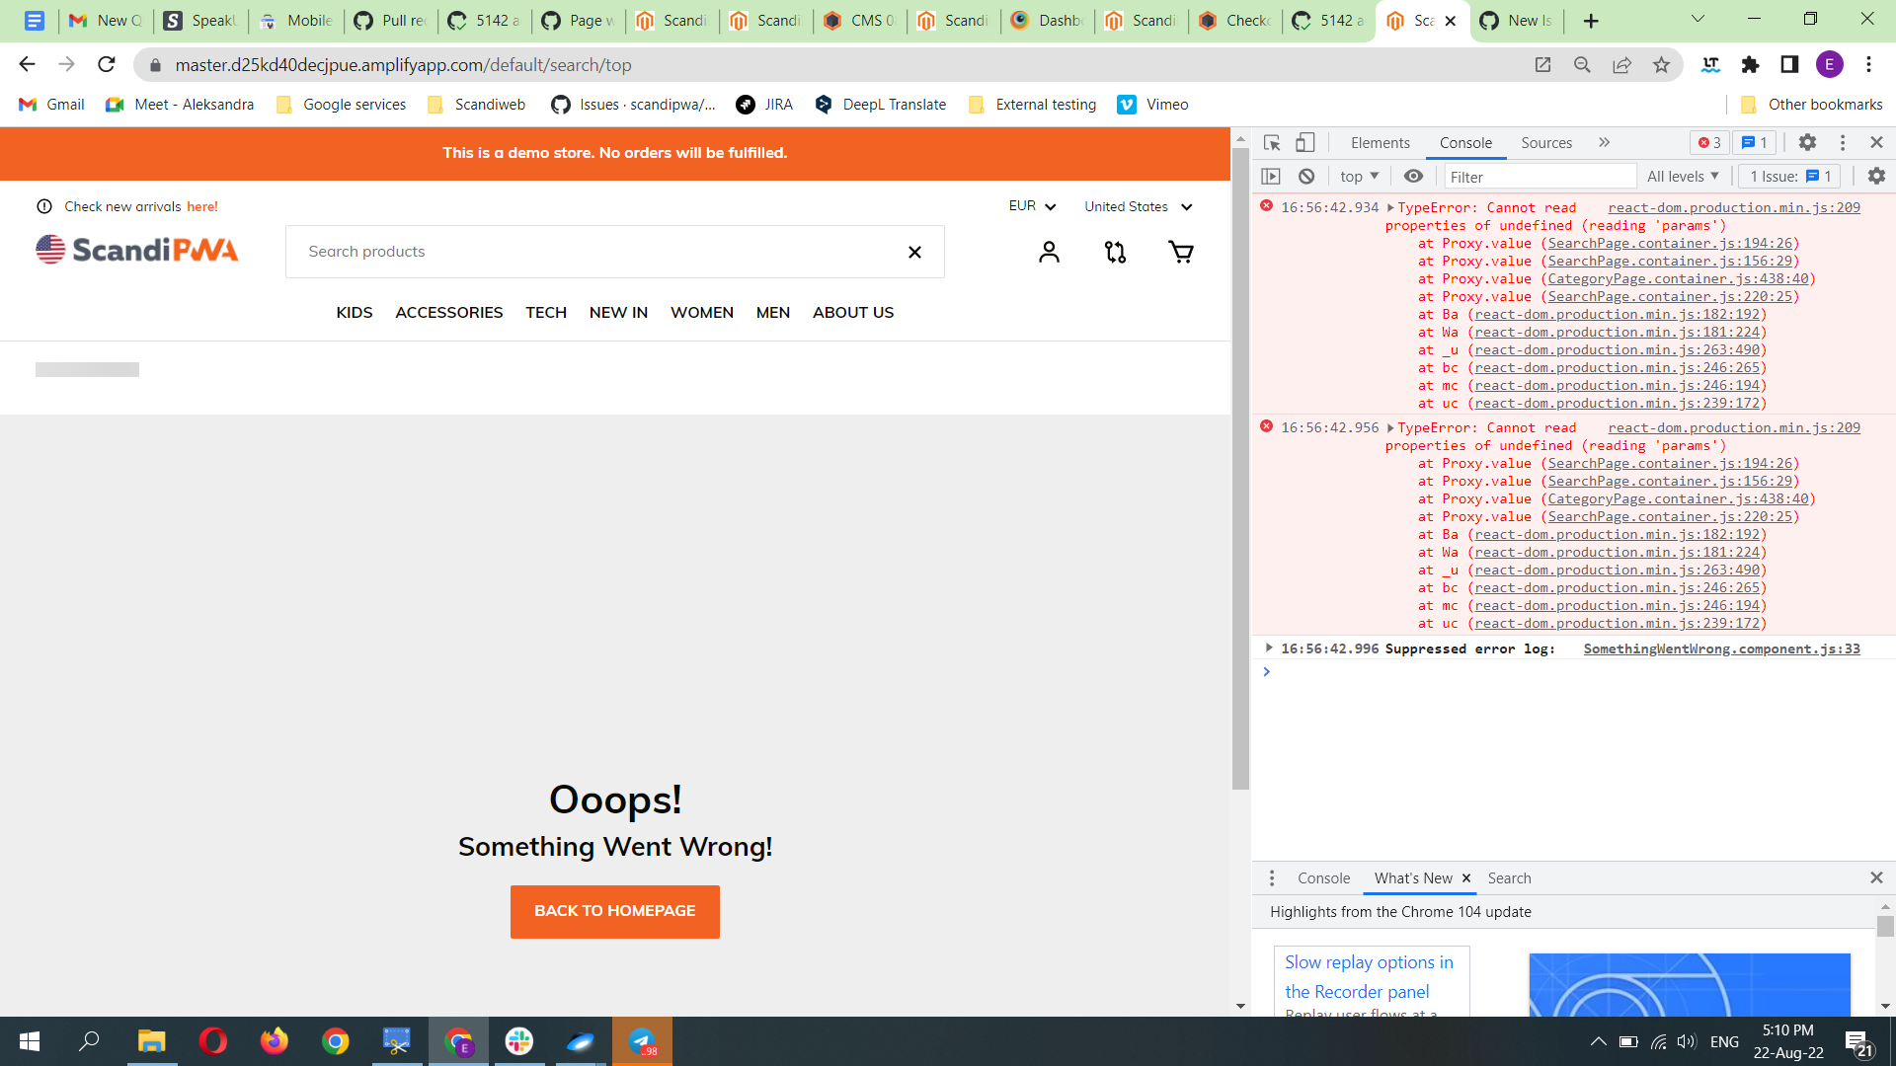Click the errors counter badge showing 3
The width and height of the screenshot is (1896, 1066).
pyautogui.click(x=1709, y=142)
